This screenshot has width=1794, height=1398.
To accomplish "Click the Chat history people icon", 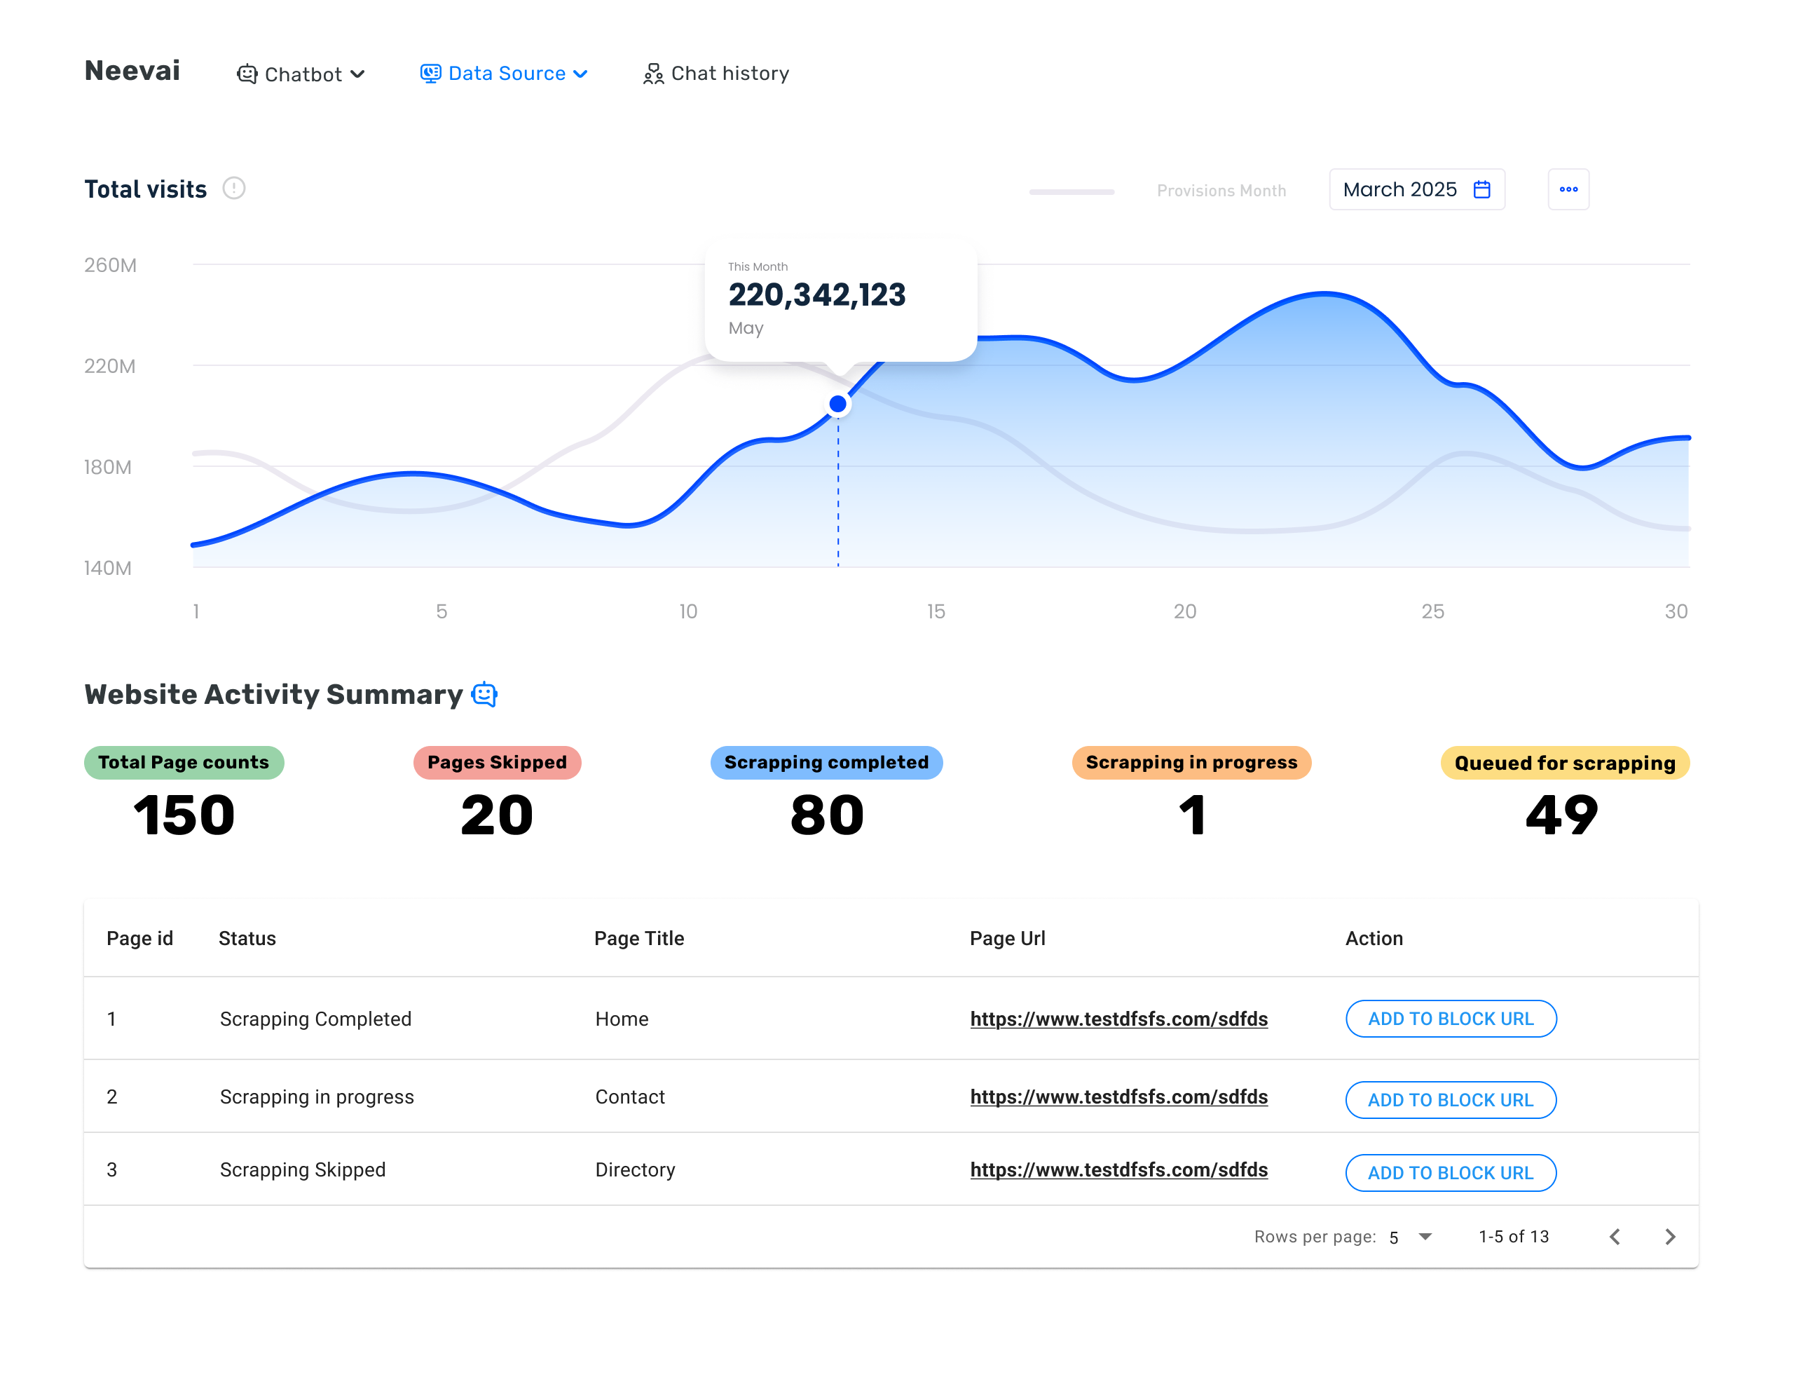I will click(x=653, y=74).
